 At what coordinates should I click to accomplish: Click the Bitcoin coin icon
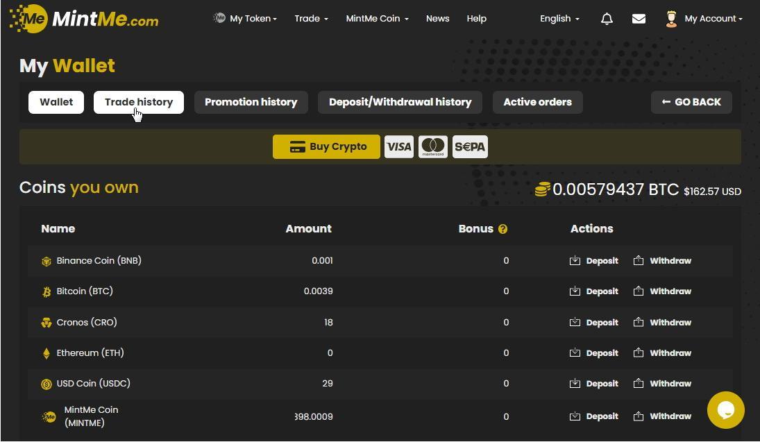click(x=47, y=292)
